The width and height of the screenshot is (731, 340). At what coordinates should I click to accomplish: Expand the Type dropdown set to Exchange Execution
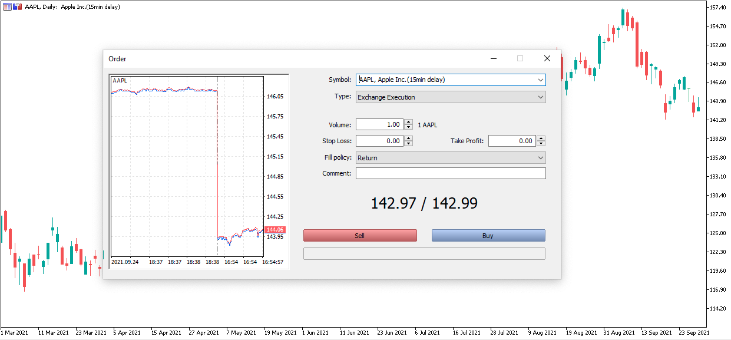tap(451, 97)
